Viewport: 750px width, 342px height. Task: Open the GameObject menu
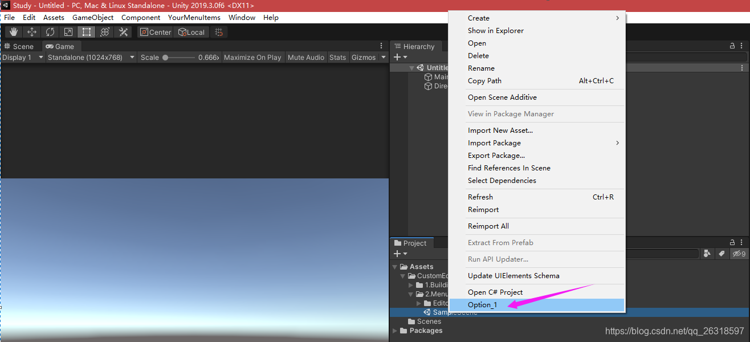point(93,18)
